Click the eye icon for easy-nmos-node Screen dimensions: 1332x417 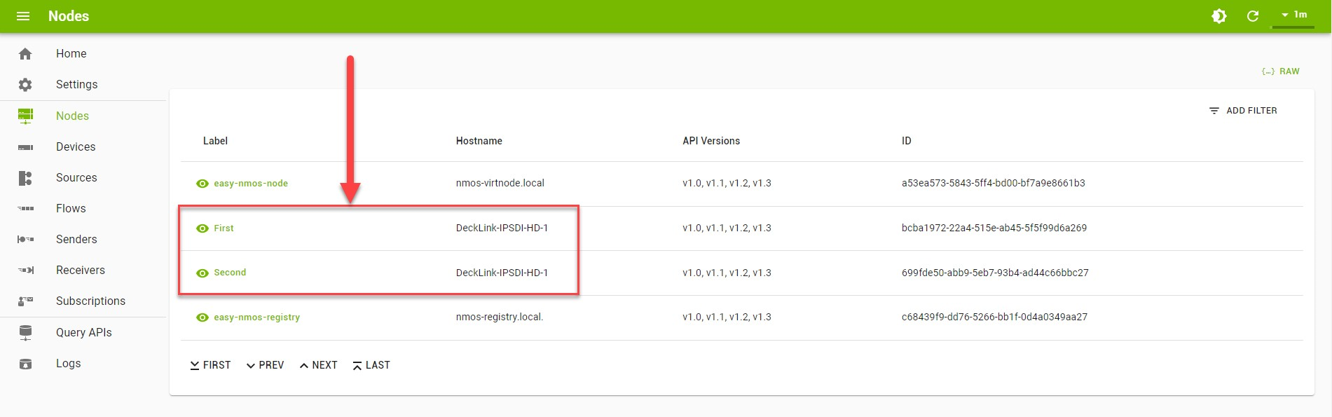(x=202, y=184)
